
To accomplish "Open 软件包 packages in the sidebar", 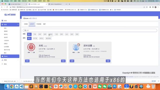I will tap(6, 34).
